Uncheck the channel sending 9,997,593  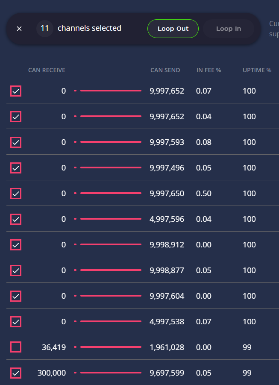16,142
